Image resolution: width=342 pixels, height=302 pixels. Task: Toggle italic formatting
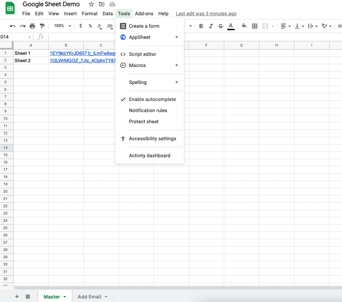[x=211, y=26]
